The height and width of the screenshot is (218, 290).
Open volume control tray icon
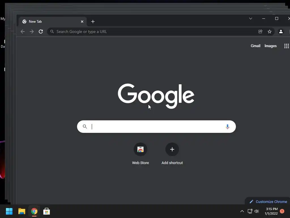pyautogui.click(x=257, y=211)
